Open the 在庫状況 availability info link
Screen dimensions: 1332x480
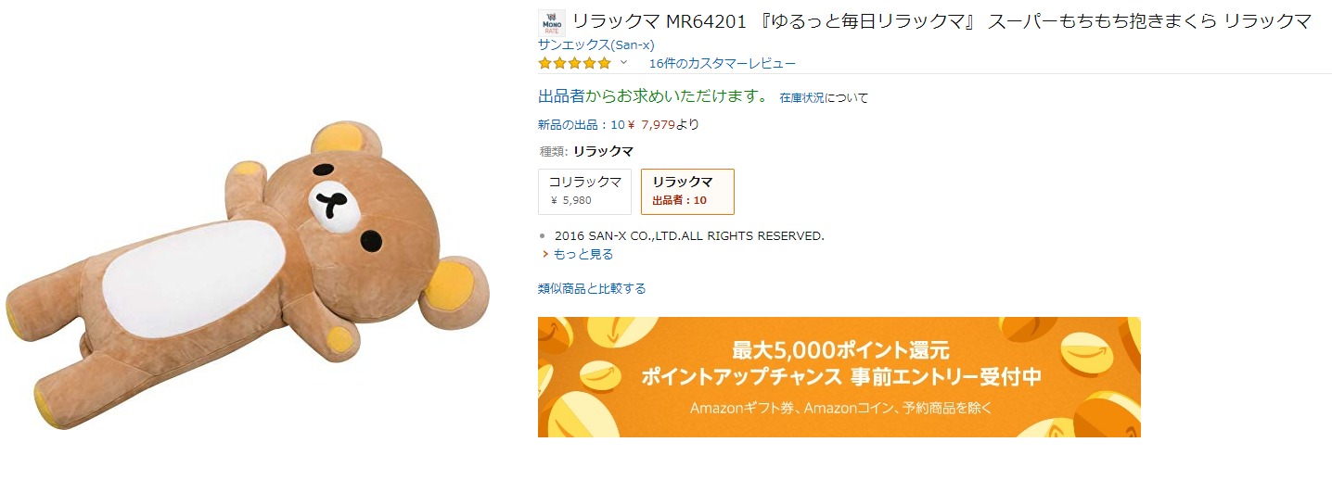[801, 97]
